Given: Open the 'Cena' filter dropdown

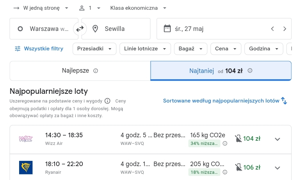Looking at the screenshot, I should point(226,49).
